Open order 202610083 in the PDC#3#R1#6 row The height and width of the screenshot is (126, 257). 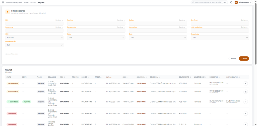coord(141,83)
